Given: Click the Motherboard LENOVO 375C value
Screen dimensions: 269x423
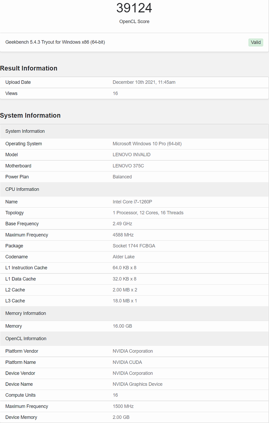Looking at the screenshot, I should click(128, 166).
